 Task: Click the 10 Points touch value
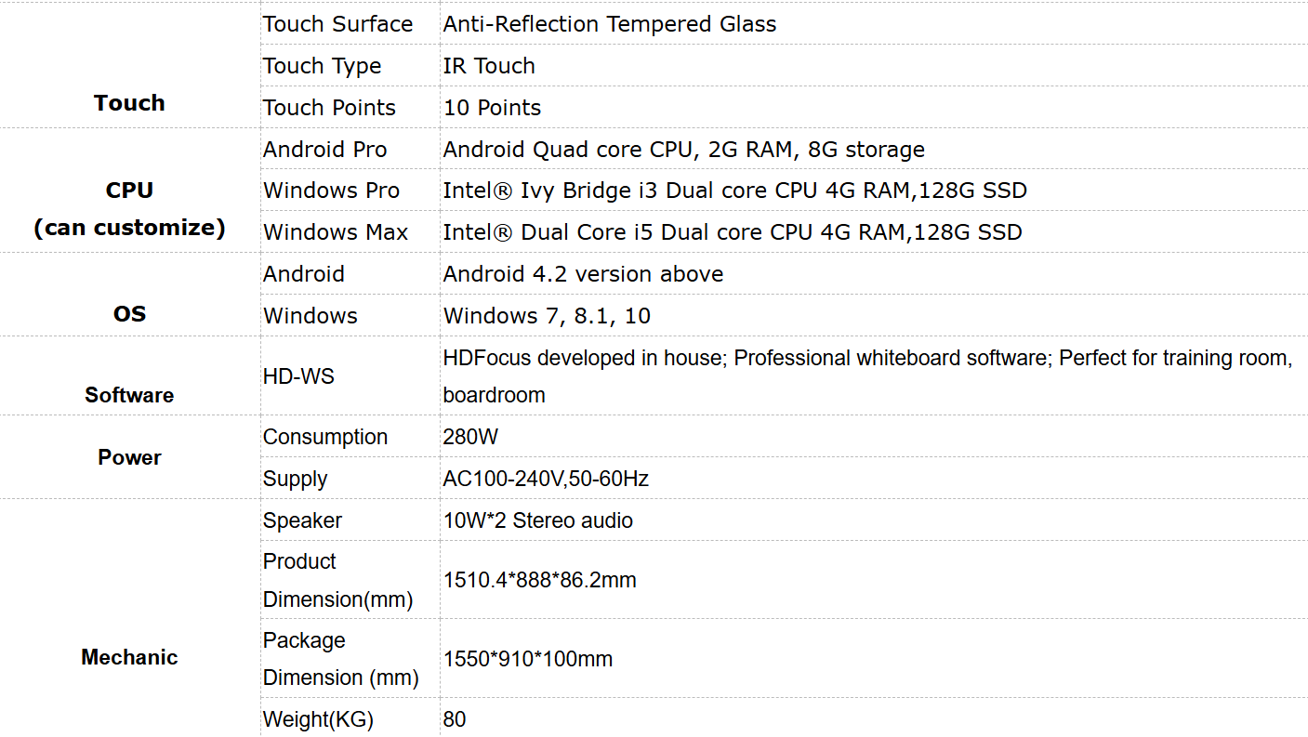(x=492, y=108)
